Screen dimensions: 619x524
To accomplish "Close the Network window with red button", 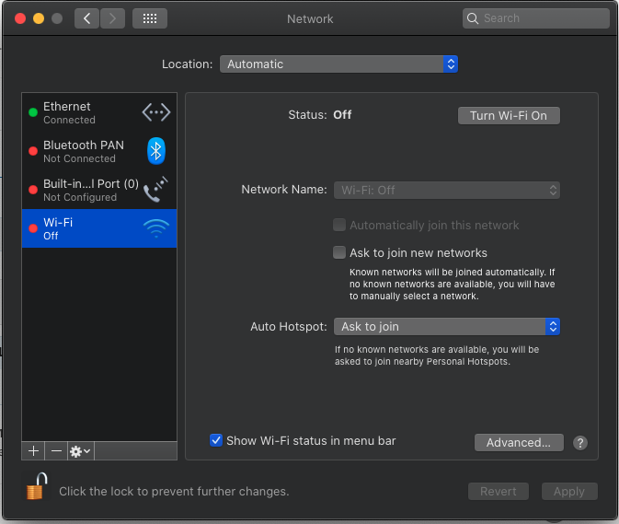I will 20,18.
